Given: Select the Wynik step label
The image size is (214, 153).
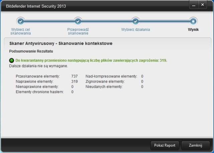Looking at the screenshot, I should [193, 29].
